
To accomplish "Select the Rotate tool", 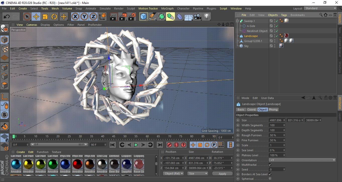I will coord(54,17).
